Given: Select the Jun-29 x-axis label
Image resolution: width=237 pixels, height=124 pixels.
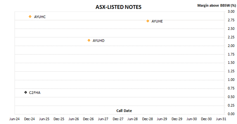Looking at the screenshot, I should pos(162,119).
